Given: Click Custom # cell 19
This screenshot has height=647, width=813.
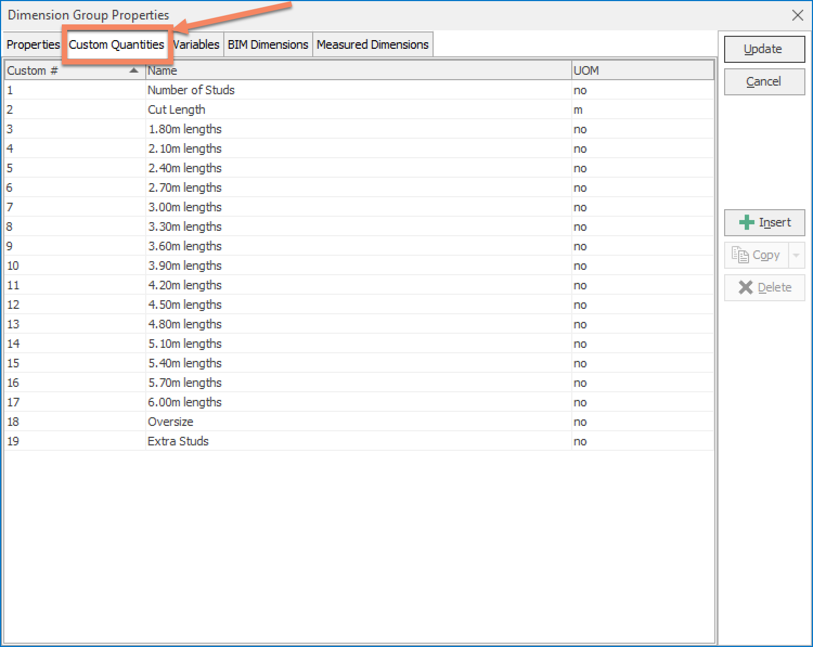Looking at the screenshot, I should tap(75, 441).
